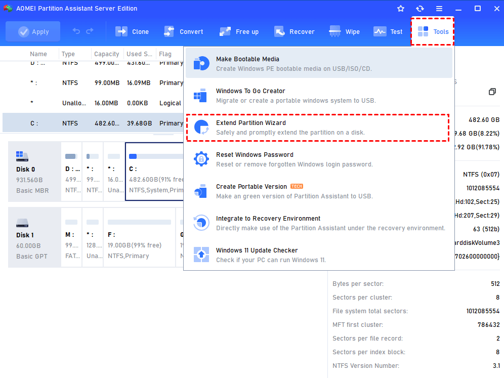Select the 16.00MB Unallocated row
Viewport: 504px width, 378px height.
point(93,103)
